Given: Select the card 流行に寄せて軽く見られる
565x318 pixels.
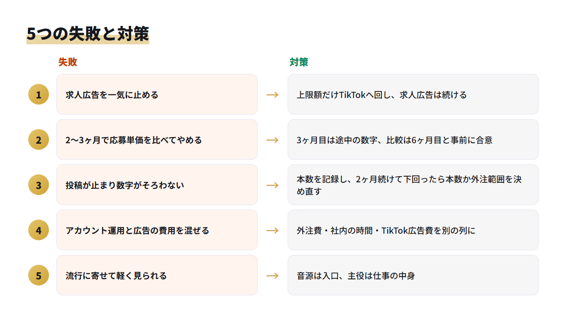Looking at the screenshot, I should click(x=157, y=275).
